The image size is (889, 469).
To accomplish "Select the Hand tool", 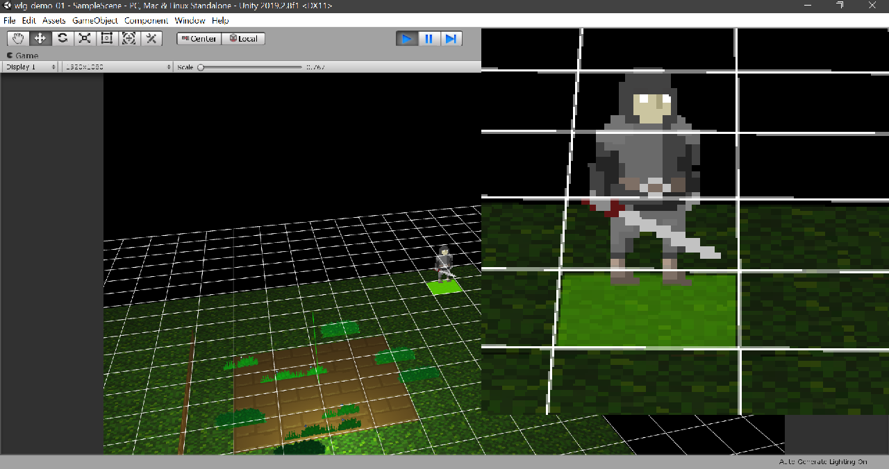I will [x=18, y=38].
